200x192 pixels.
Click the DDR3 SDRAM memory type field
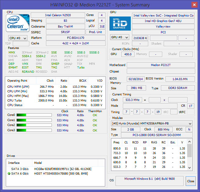click(178, 88)
